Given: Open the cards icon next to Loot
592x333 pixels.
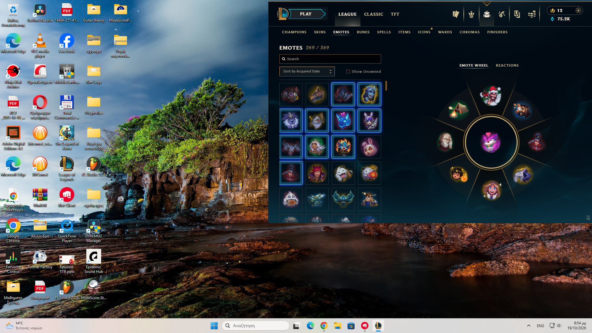Looking at the screenshot, I should pyautogui.click(x=517, y=14).
